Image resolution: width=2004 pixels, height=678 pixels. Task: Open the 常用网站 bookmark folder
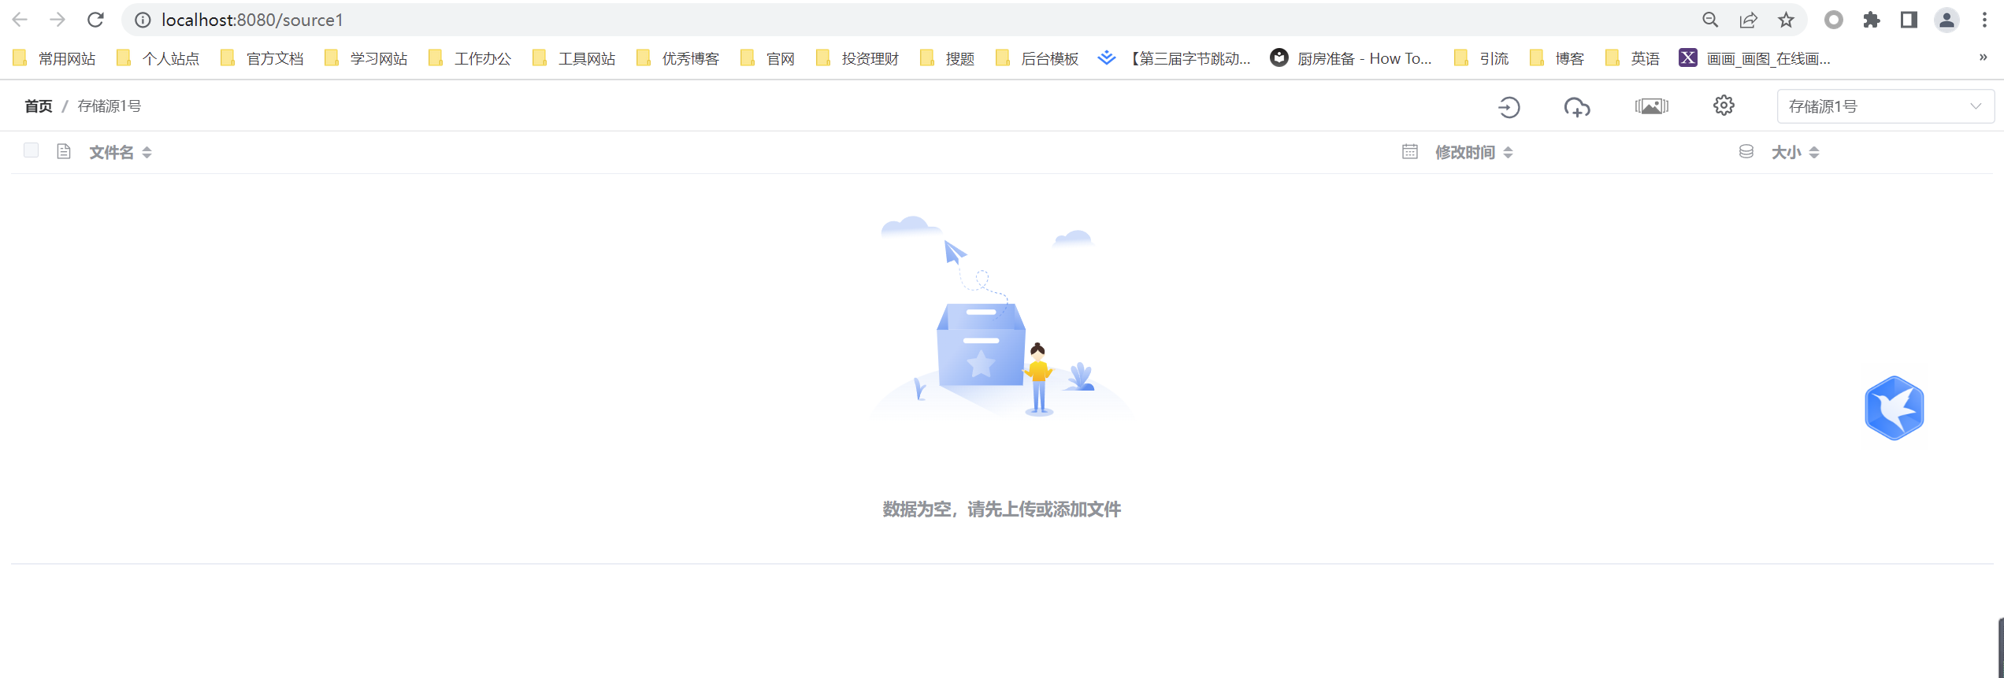[x=54, y=58]
